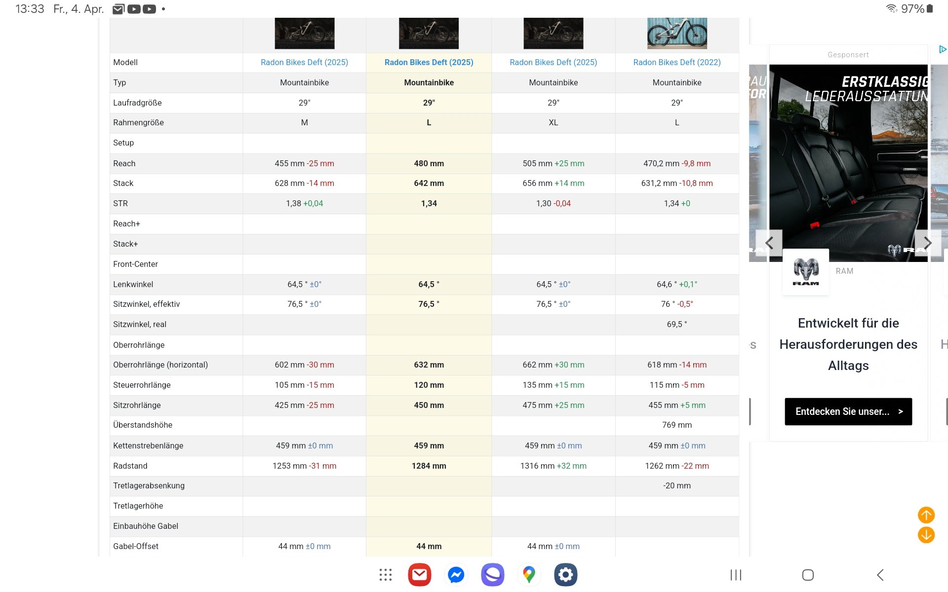Click the 'Einbauhöhe Gabel' row label
The height and width of the screenshot is (592, 948).
pyautogui.click(x=146, y=526)
